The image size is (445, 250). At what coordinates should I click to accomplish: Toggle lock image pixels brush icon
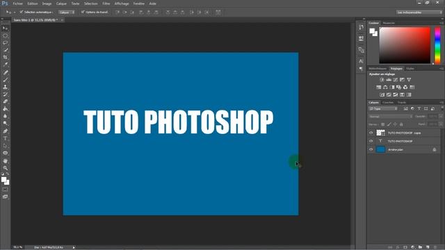coord(389,124)
